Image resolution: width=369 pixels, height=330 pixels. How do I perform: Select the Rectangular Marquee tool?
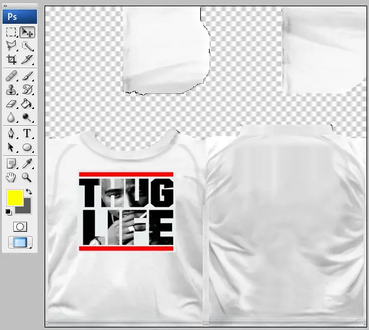coord(11,32)
